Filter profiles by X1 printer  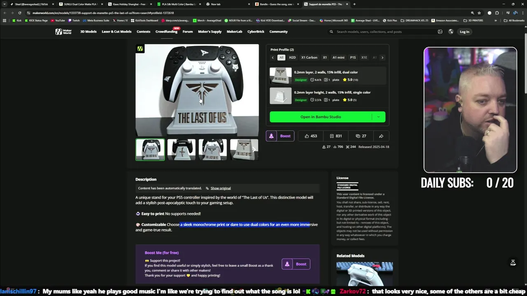click(325, 58)
